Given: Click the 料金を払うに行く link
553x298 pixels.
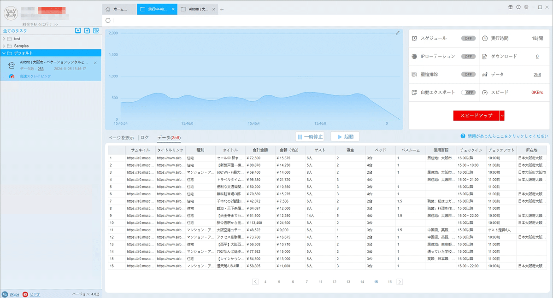Looking at the screenshot, I should (40, 24).
